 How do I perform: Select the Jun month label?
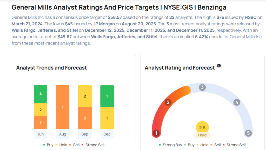coord(41,134)
